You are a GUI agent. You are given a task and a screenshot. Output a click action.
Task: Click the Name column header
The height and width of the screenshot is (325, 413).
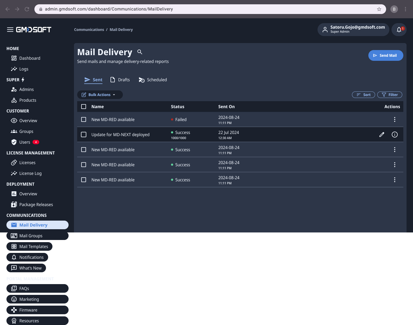tap(98, 107)
